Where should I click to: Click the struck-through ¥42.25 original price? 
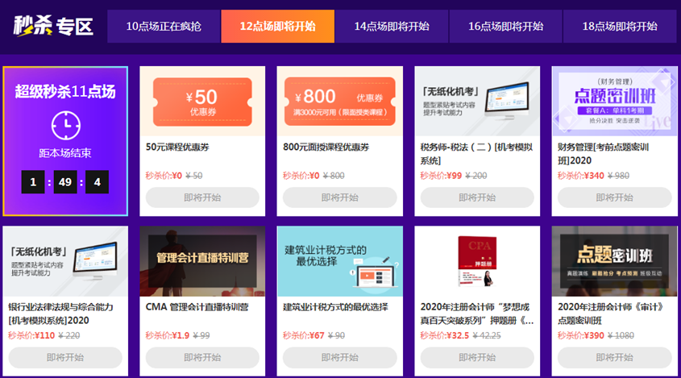click(x=487, y=335)
